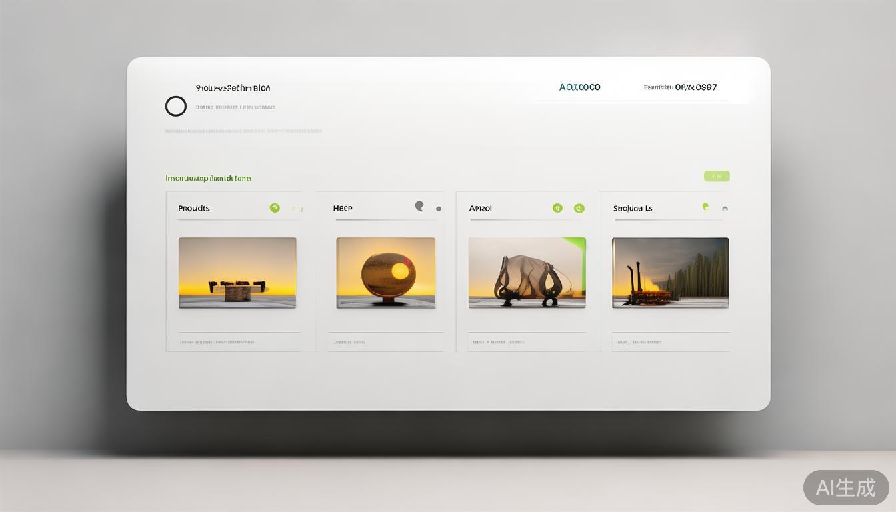Open the Proudts card title
Image resolution: width=896 pixels, height=512 pixels.
pyautogui.click(x=194, y=209)
